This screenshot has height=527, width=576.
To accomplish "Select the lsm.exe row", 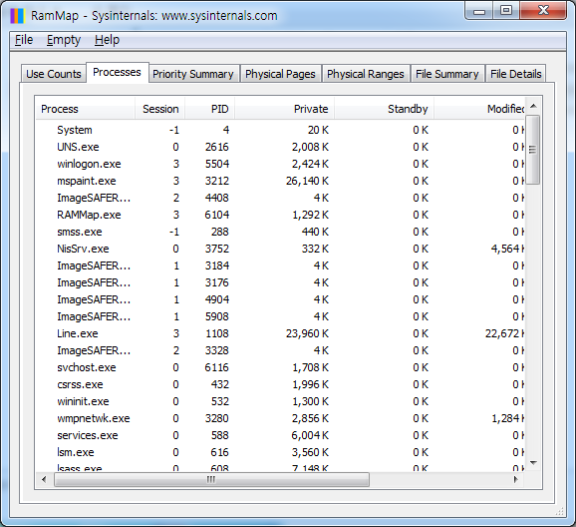I will (280, 452).
